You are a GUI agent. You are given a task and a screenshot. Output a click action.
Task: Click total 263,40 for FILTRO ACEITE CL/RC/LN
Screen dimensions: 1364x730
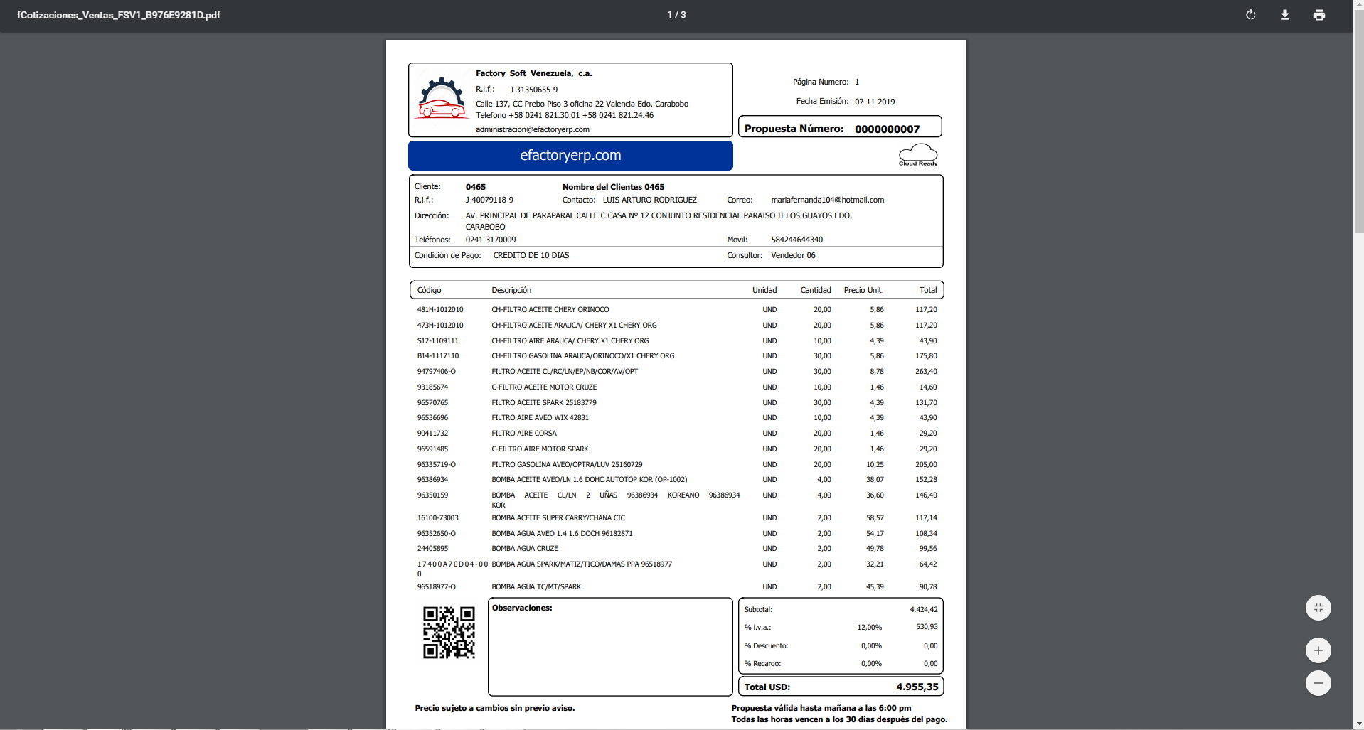point(926,372)
